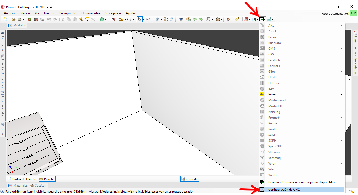
Task: Create a new project with New icon
Action: pyautogui.click(x=6, y=19)
